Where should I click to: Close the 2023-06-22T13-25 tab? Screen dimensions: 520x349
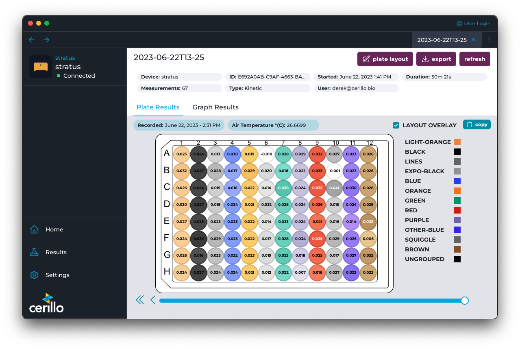(x=473, y=40)
